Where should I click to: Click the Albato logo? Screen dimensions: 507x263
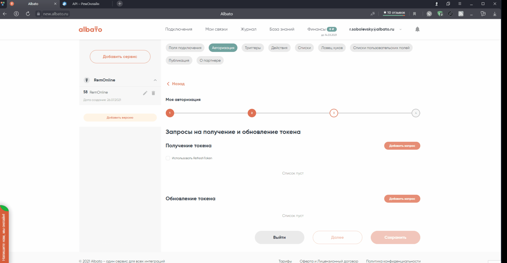(x=90, y=29)
